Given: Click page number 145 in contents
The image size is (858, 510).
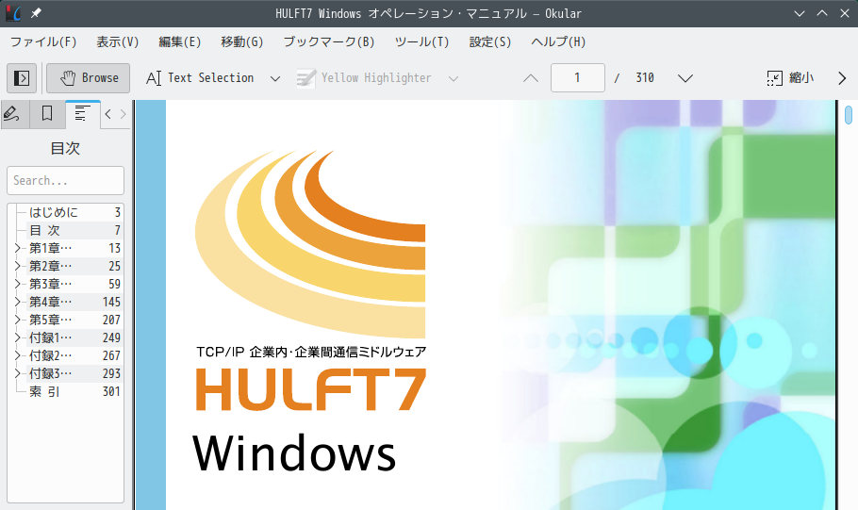Looking at the screenshot, I should pyautogui.click(x=111, y=302).
